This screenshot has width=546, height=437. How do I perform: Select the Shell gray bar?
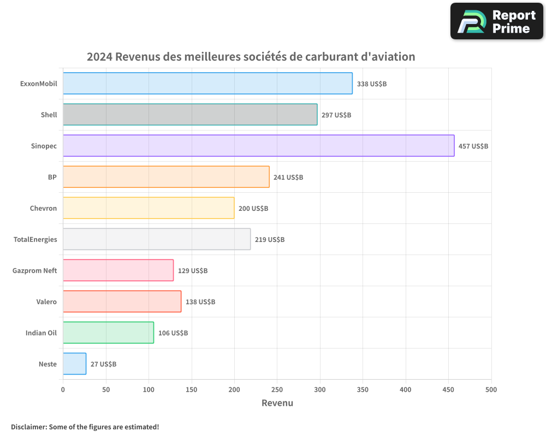pyautogui.click(x=190, y=115)
